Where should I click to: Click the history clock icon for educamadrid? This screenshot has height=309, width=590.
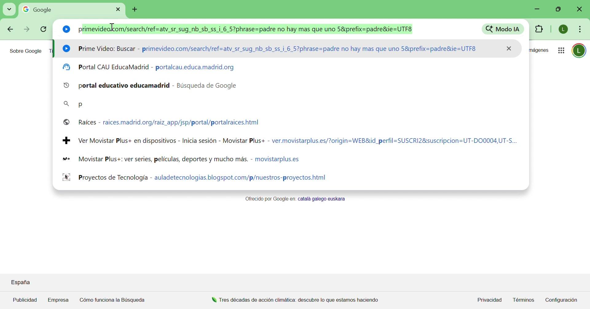click(66, 86)
